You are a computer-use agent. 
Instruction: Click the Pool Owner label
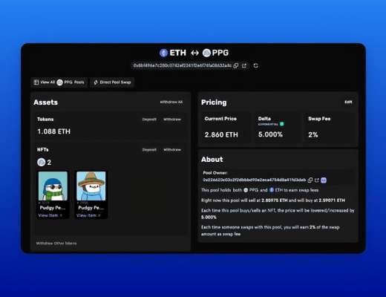(215, 173)
